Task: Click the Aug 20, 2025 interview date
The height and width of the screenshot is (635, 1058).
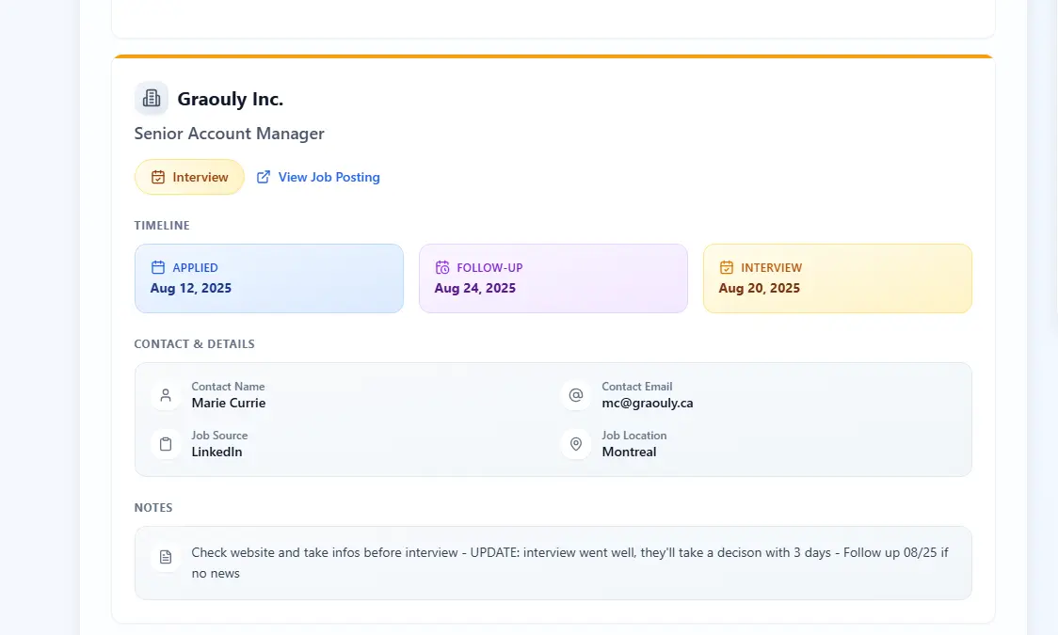Action: (759, 289)
